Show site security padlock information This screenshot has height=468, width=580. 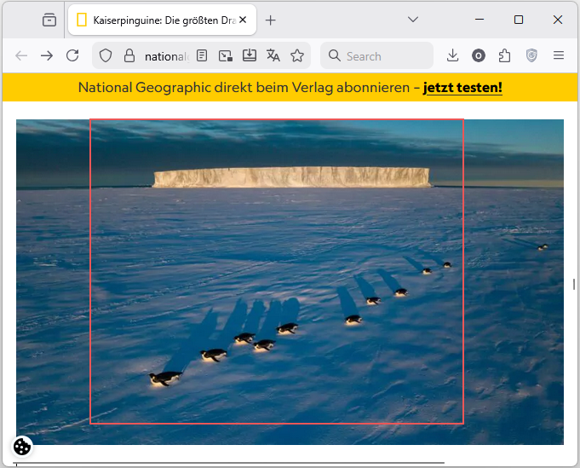[x=129, y=55]
